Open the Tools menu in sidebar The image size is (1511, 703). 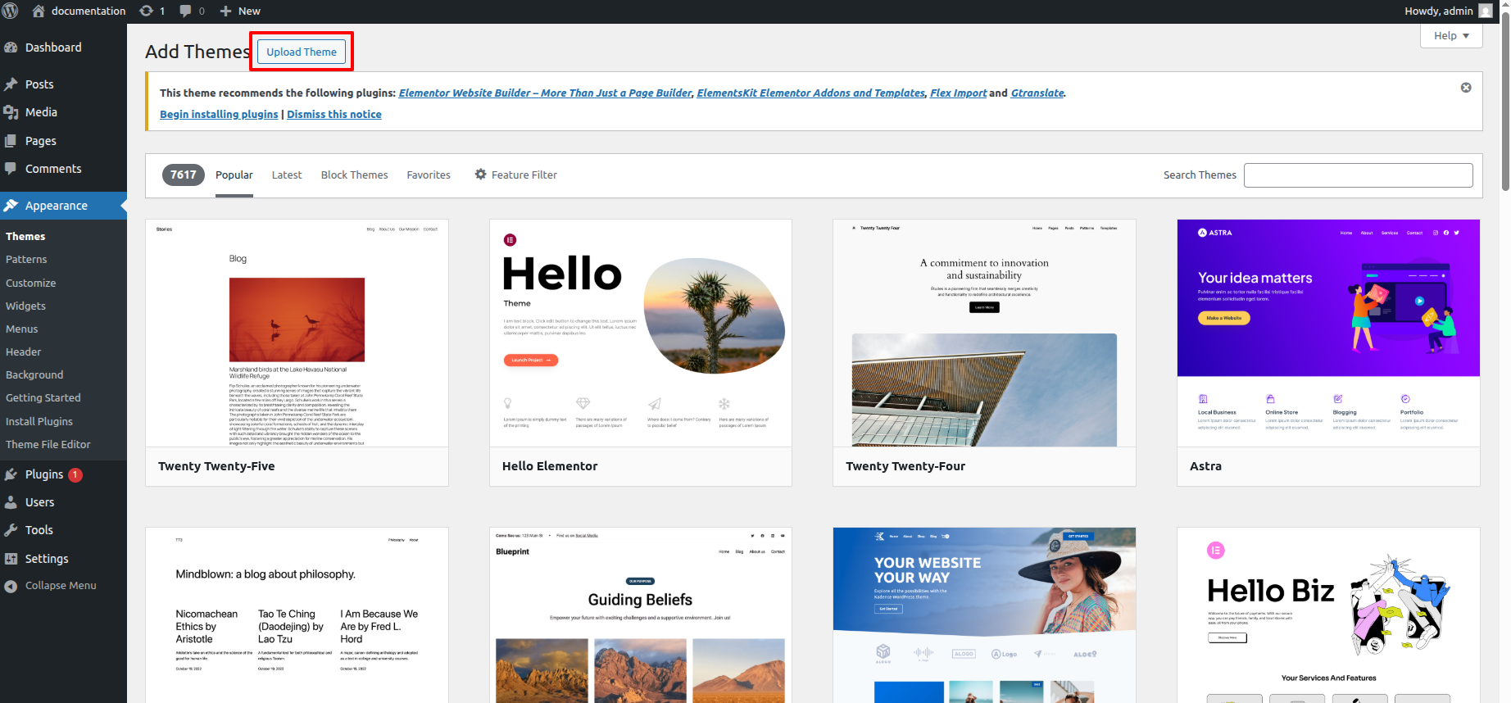click(39, 530)
